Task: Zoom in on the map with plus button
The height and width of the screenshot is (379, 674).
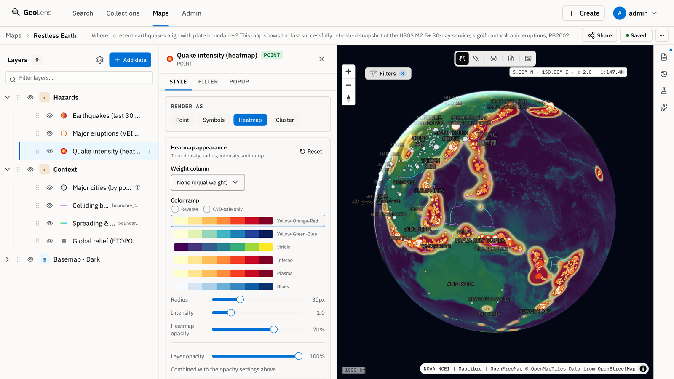Action: point(348,72)
